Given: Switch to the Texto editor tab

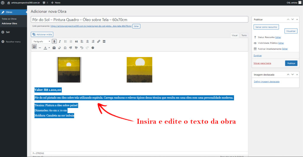Looking at the screenshot, I should [244, 35].
